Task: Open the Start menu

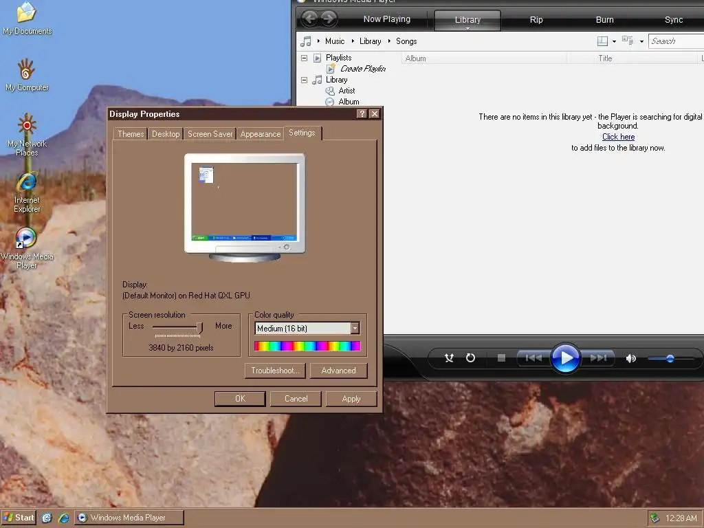Action: pos(19,518)
